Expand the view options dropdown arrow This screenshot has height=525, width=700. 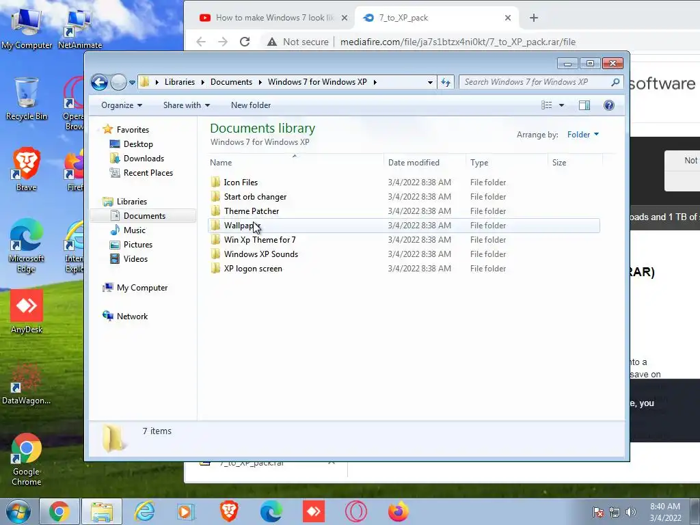point(562,105)
